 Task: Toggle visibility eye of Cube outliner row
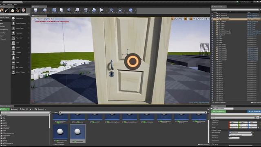(212, 37)
